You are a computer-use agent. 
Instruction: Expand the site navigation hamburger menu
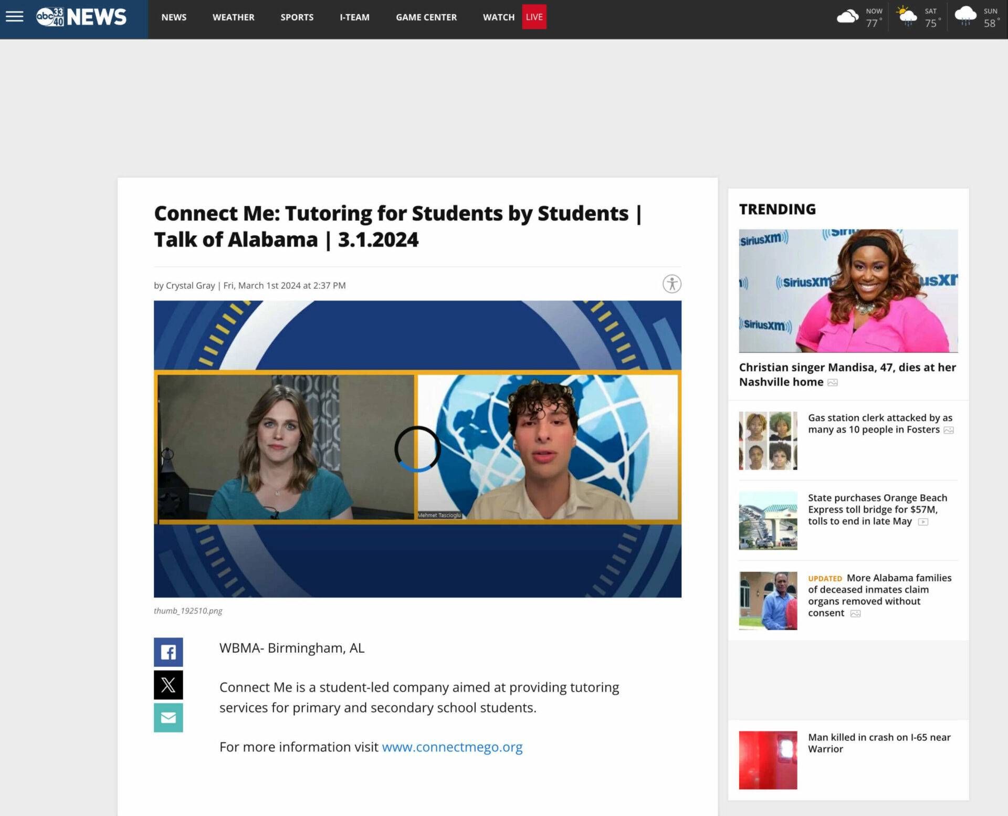pos(15,16)
